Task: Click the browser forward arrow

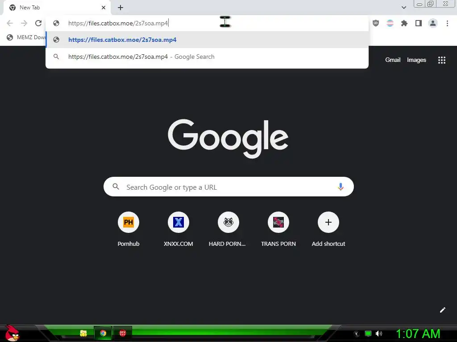Action: tap(24, 23)
